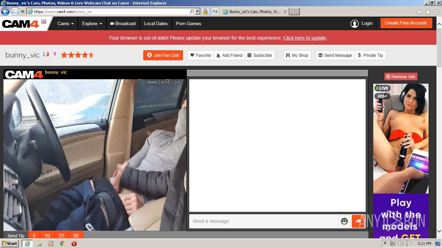This screenshot has width=442, height=248.
Task: Click the volume speaker tray icon
Action: point(401,244)
